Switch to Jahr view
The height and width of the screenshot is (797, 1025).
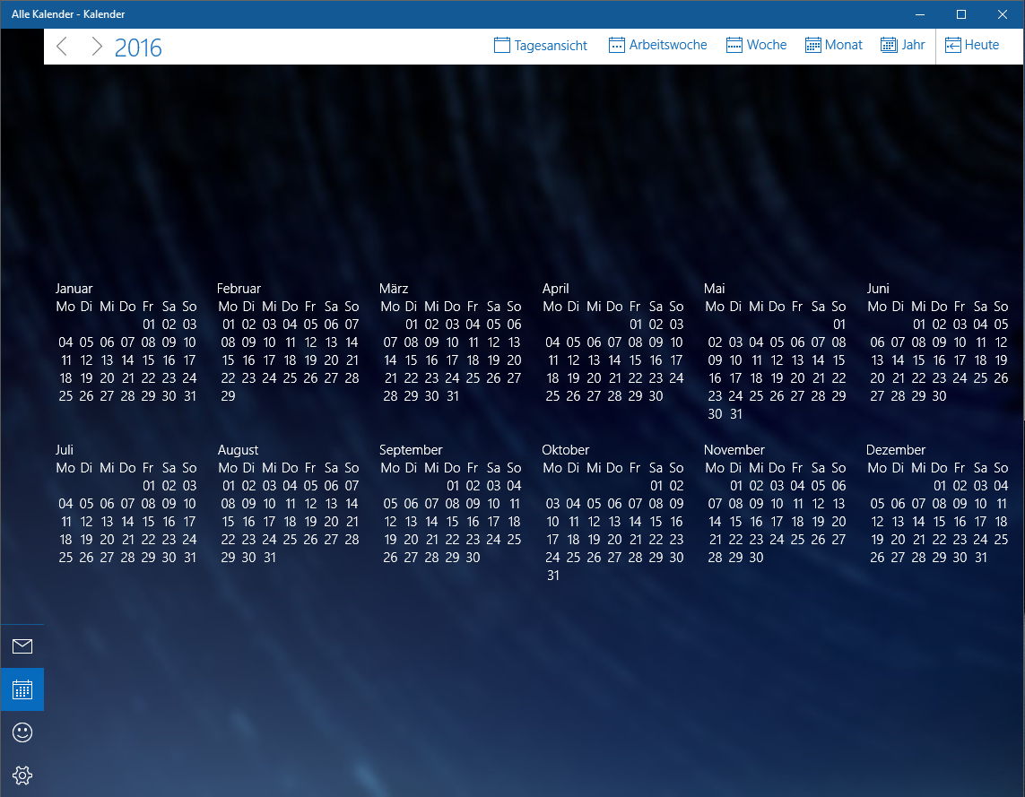[x=903, y=45]
